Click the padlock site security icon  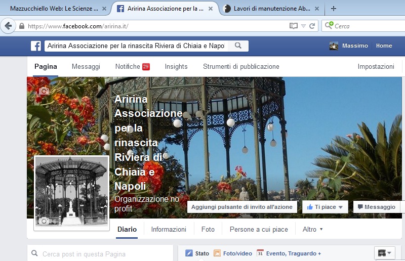(22, 26)
